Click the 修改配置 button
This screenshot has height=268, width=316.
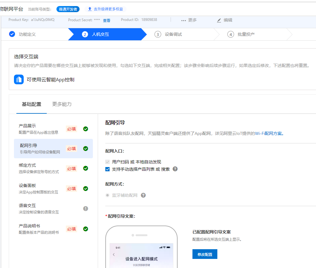205,254
